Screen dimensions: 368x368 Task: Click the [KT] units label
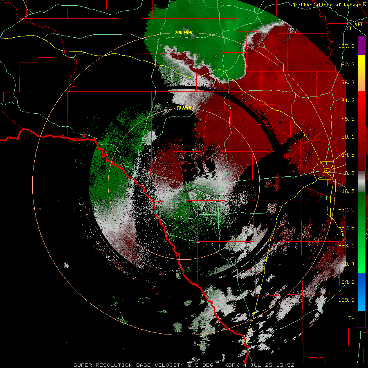(349, 28)
